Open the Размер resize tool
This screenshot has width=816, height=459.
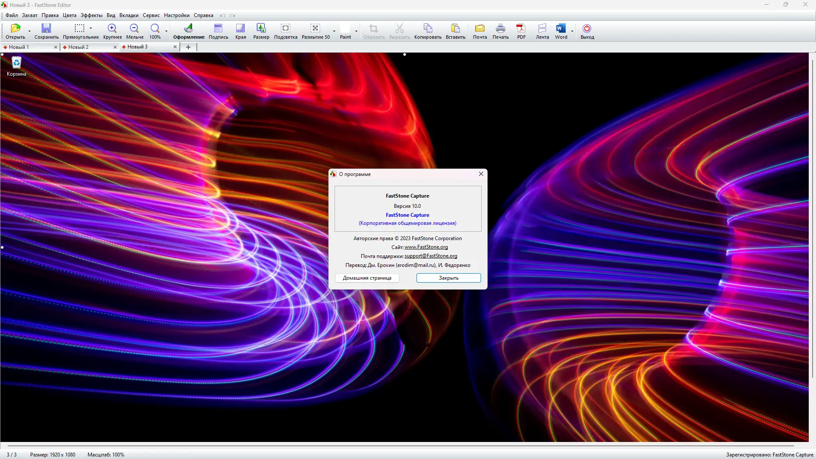[x=261, y=28]
